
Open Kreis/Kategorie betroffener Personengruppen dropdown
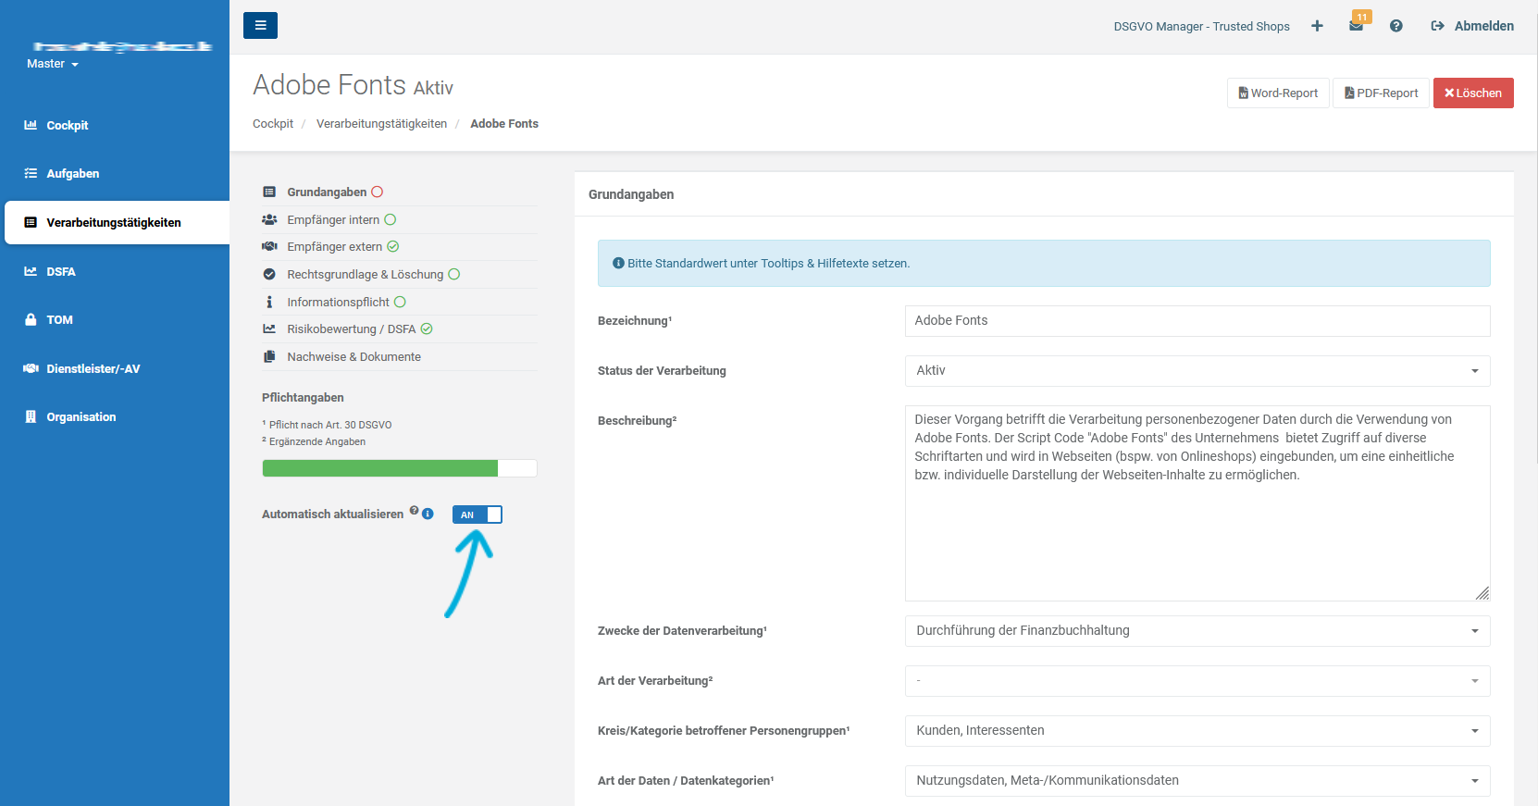point(1197,730)
